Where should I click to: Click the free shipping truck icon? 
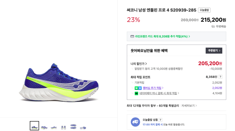[213, 26]
